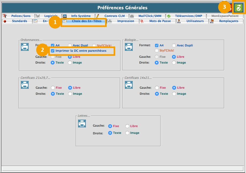Open the Utilisateurs tab
Screen dimensions: 246x173
click(x=192, y=21)
